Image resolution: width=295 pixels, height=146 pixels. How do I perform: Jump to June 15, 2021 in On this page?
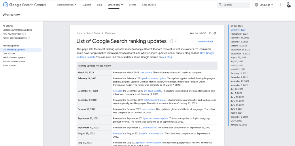point(237,105)
